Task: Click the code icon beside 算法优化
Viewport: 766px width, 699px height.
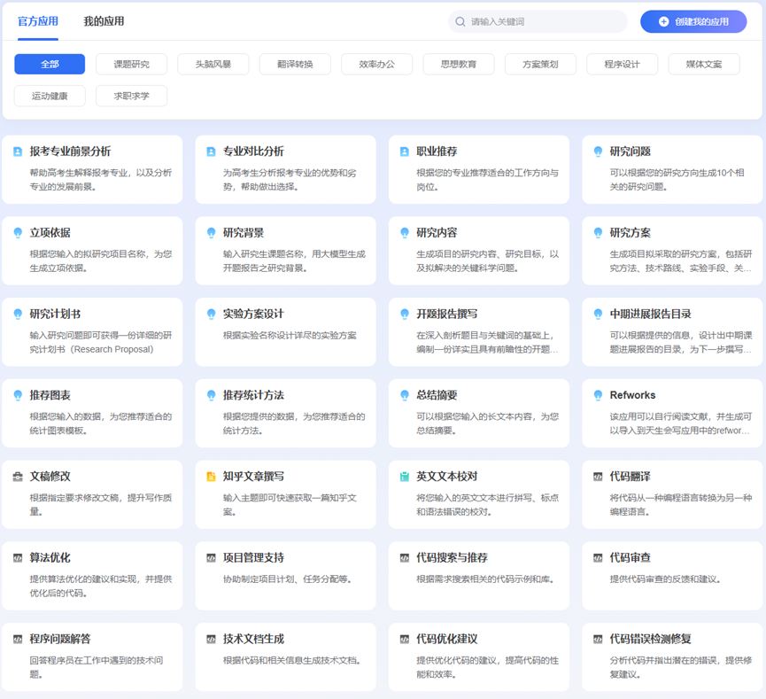Action: click(x=18, y=558)
